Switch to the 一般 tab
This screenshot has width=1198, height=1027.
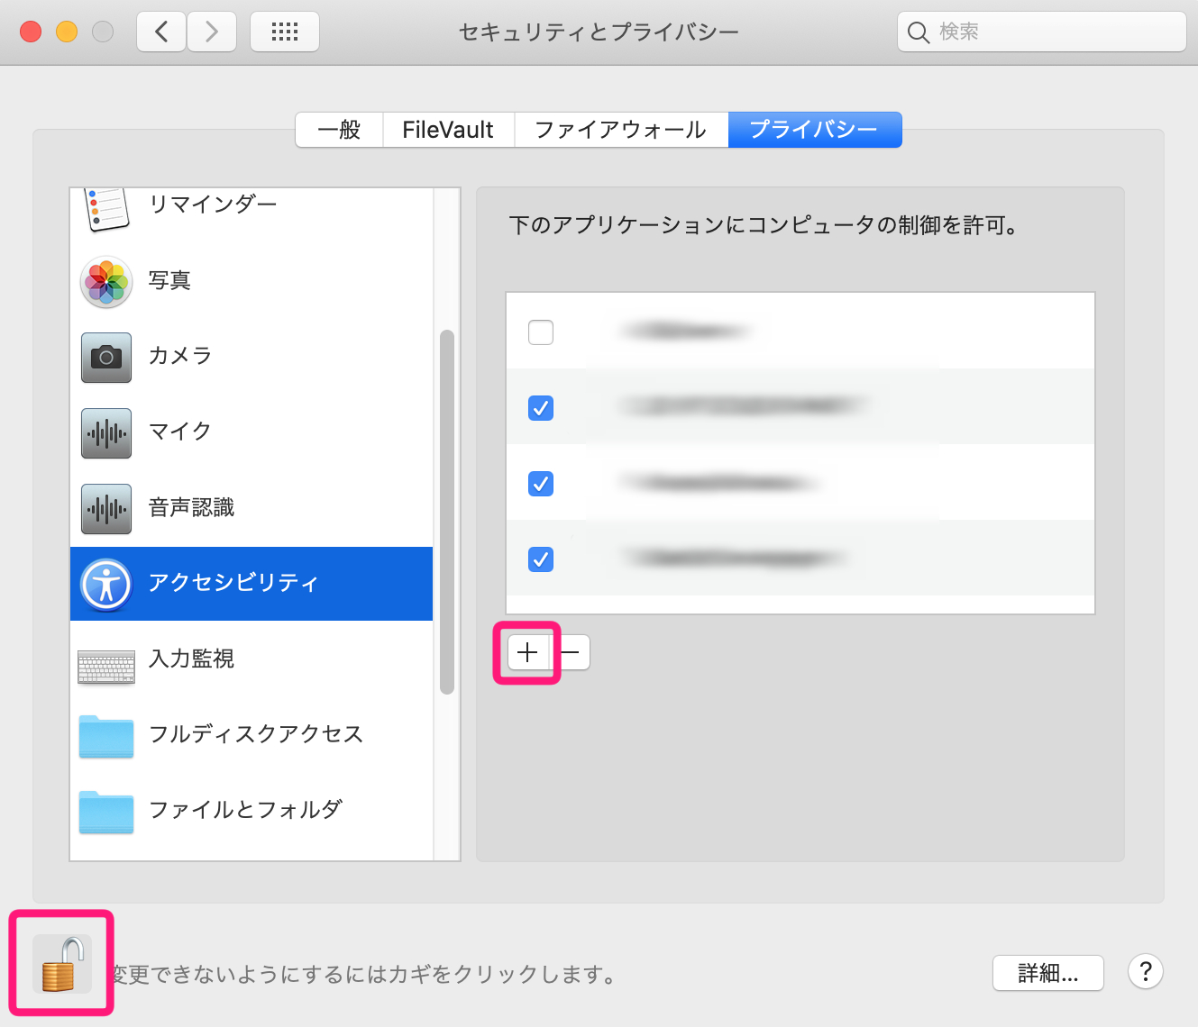pos(340,130)
